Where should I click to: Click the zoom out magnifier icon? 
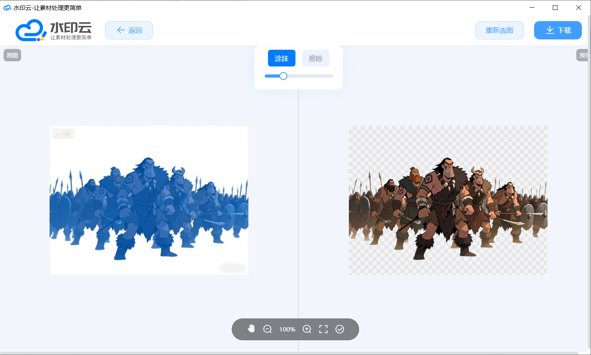(x=268, y=329)
